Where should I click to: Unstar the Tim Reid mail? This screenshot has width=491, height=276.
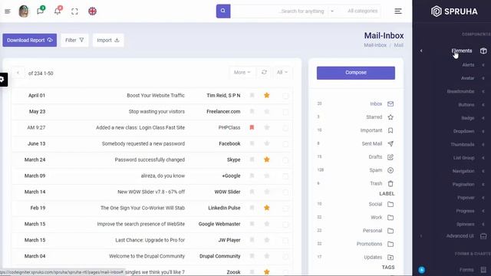(267, 95)
